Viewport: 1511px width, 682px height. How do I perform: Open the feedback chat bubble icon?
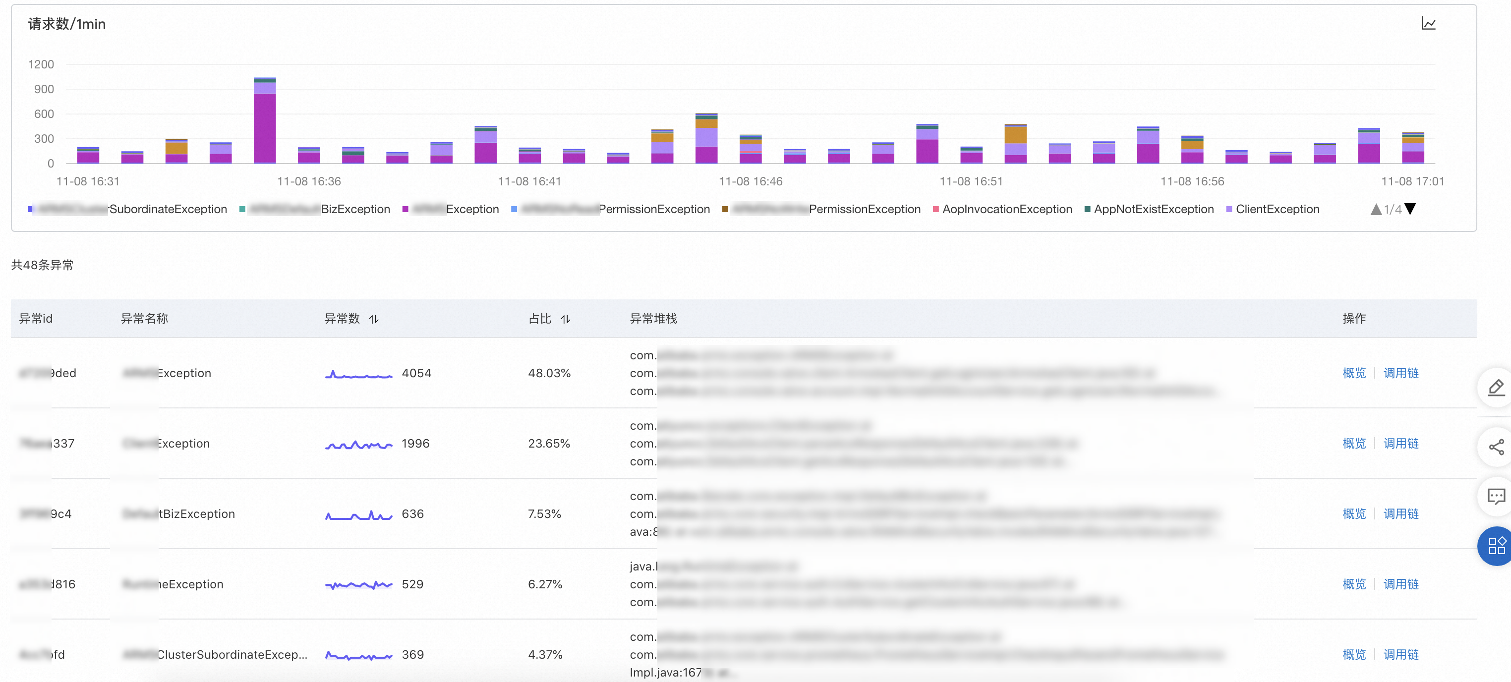[1496, 497]
